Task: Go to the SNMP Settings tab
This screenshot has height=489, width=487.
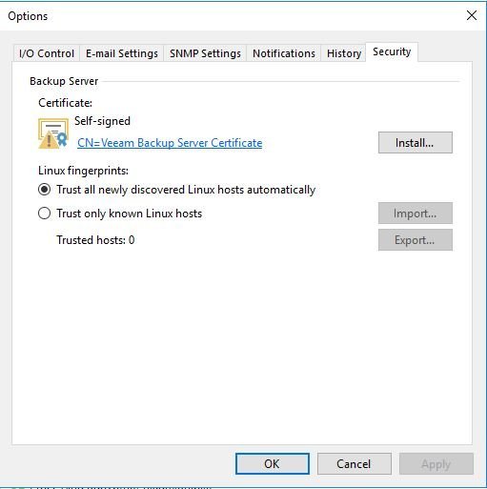Action: pos(205,53)
